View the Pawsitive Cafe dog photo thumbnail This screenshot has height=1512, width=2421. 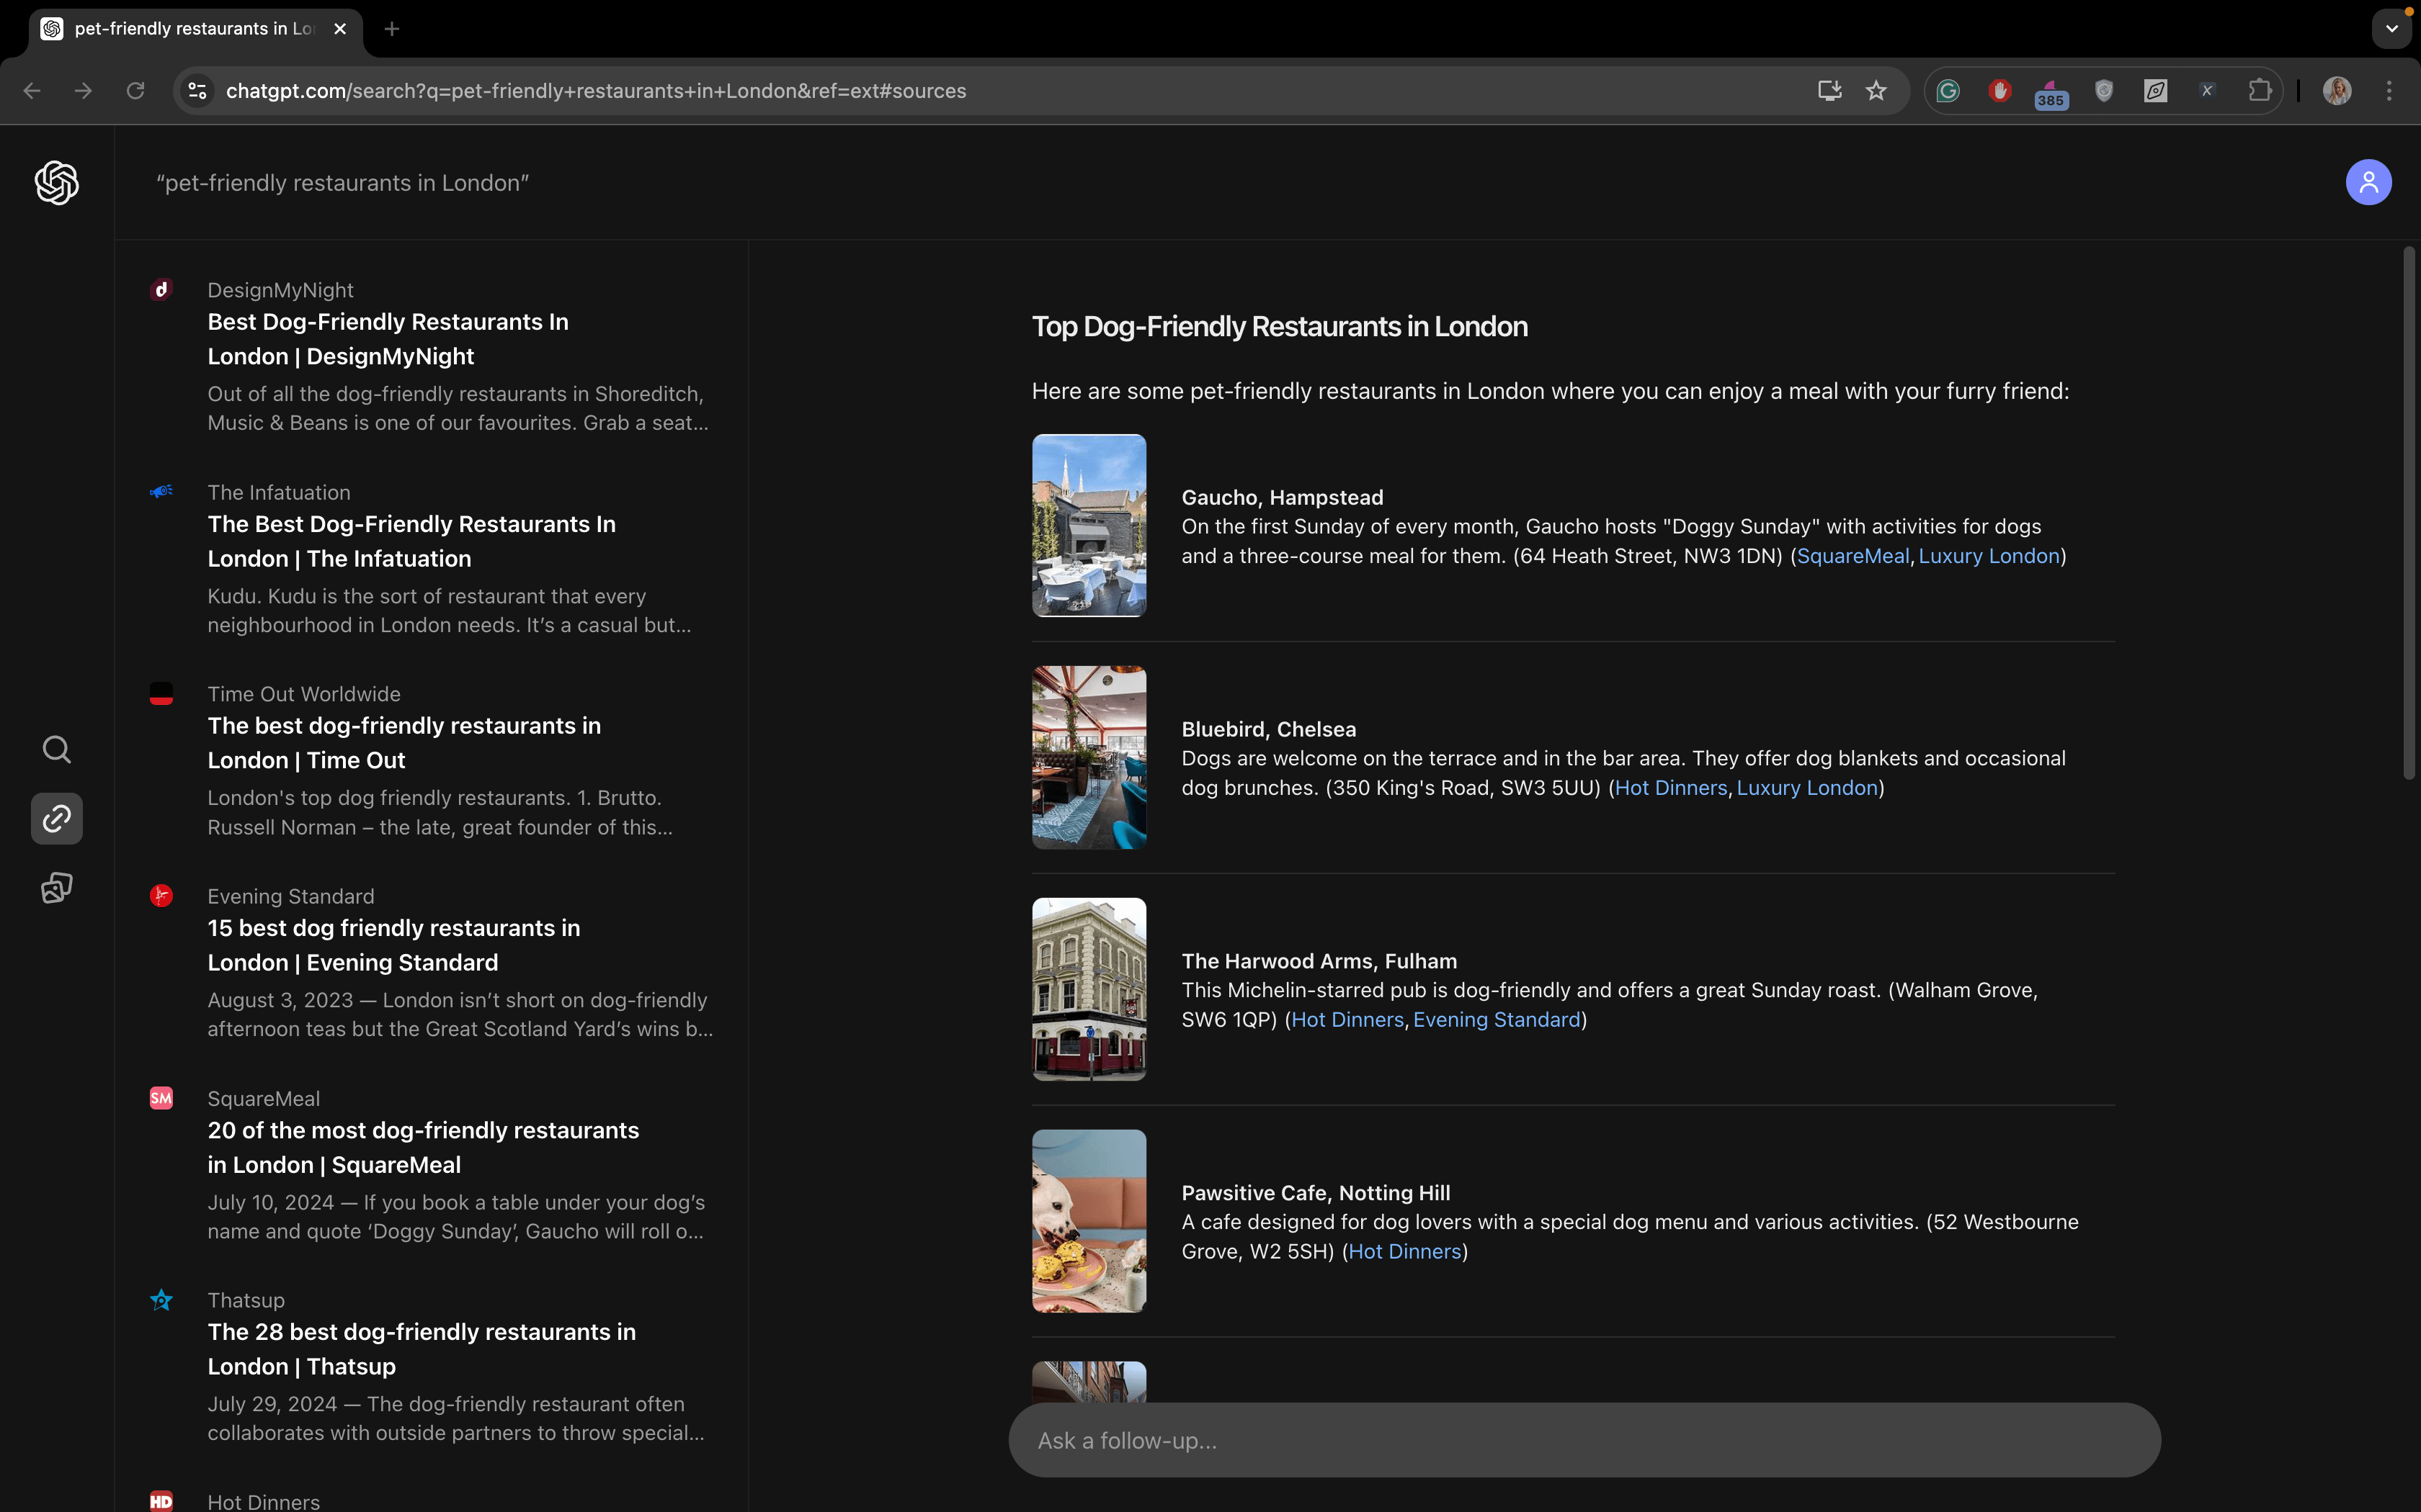point(1089,1221)
